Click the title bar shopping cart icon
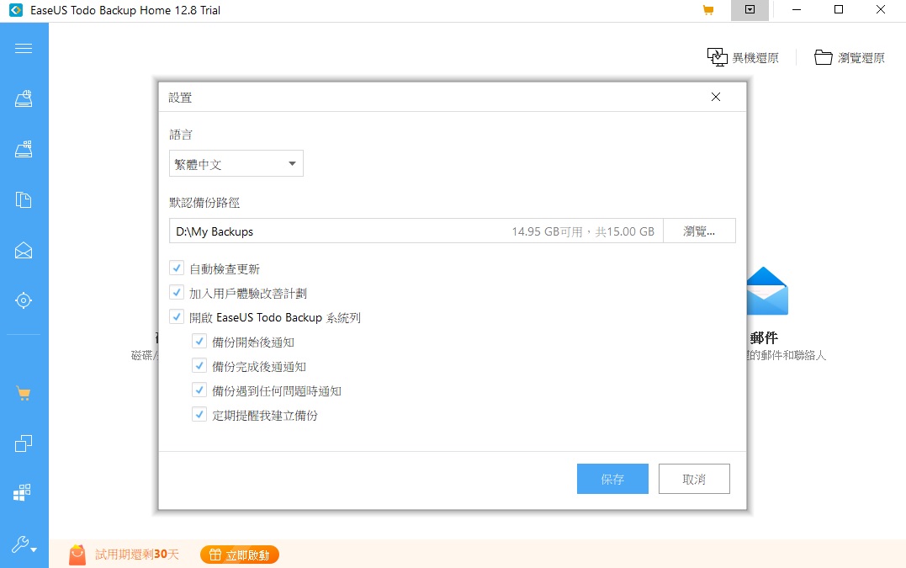The height and width of the screenshot is (568, 906). tap(707, 10)
